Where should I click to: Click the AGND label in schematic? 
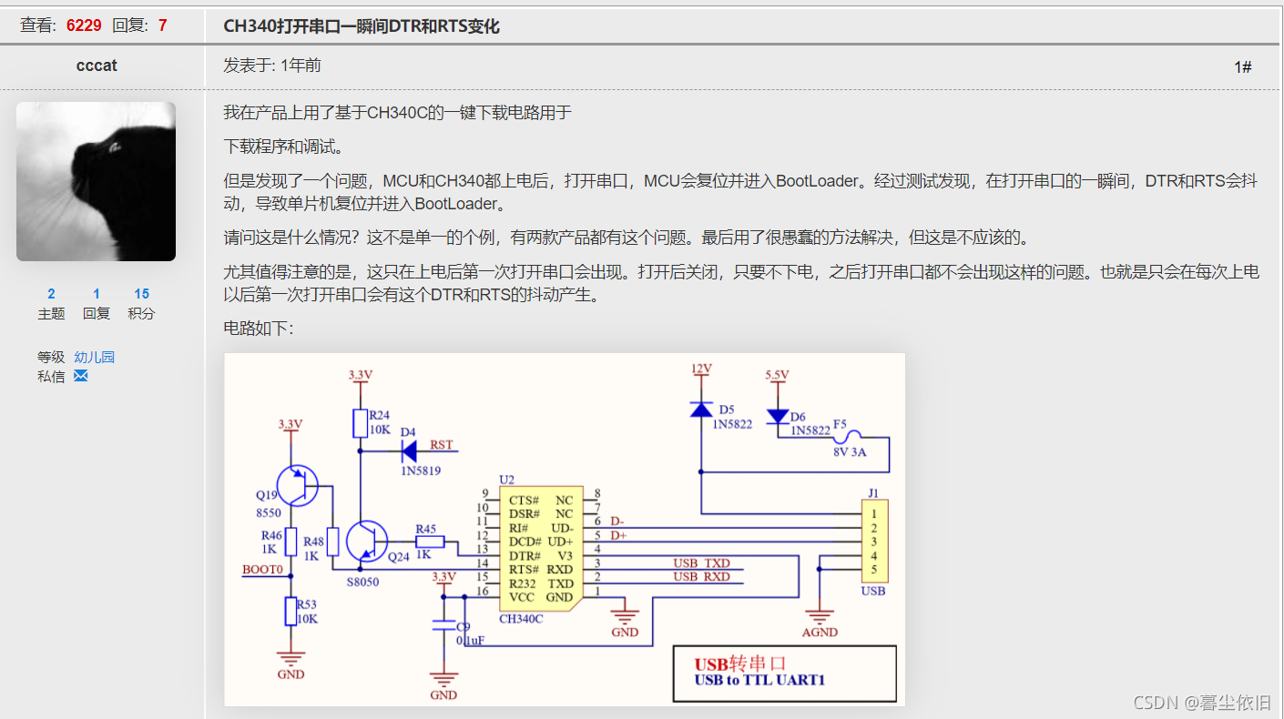820,633
